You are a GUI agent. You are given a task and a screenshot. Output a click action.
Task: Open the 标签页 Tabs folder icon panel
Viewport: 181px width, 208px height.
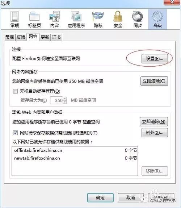coord(34,19)
